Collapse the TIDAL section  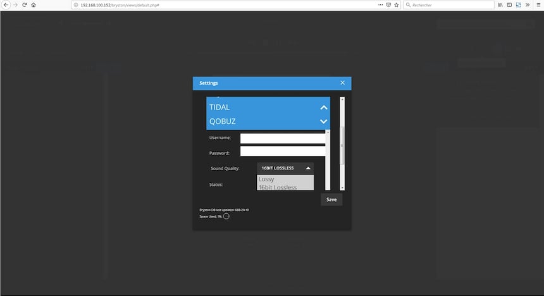324,108
